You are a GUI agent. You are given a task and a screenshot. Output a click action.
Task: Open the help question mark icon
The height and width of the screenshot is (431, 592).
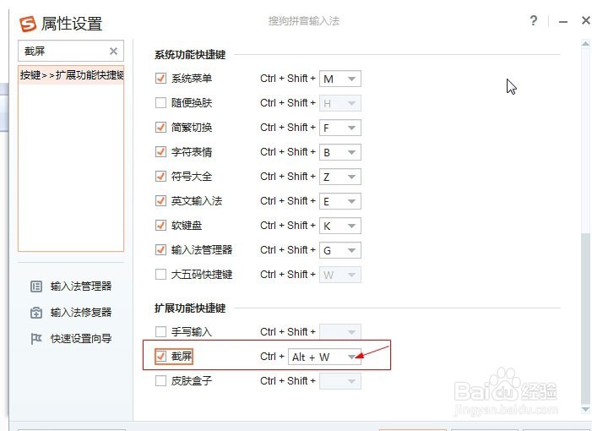coord(533,21)
